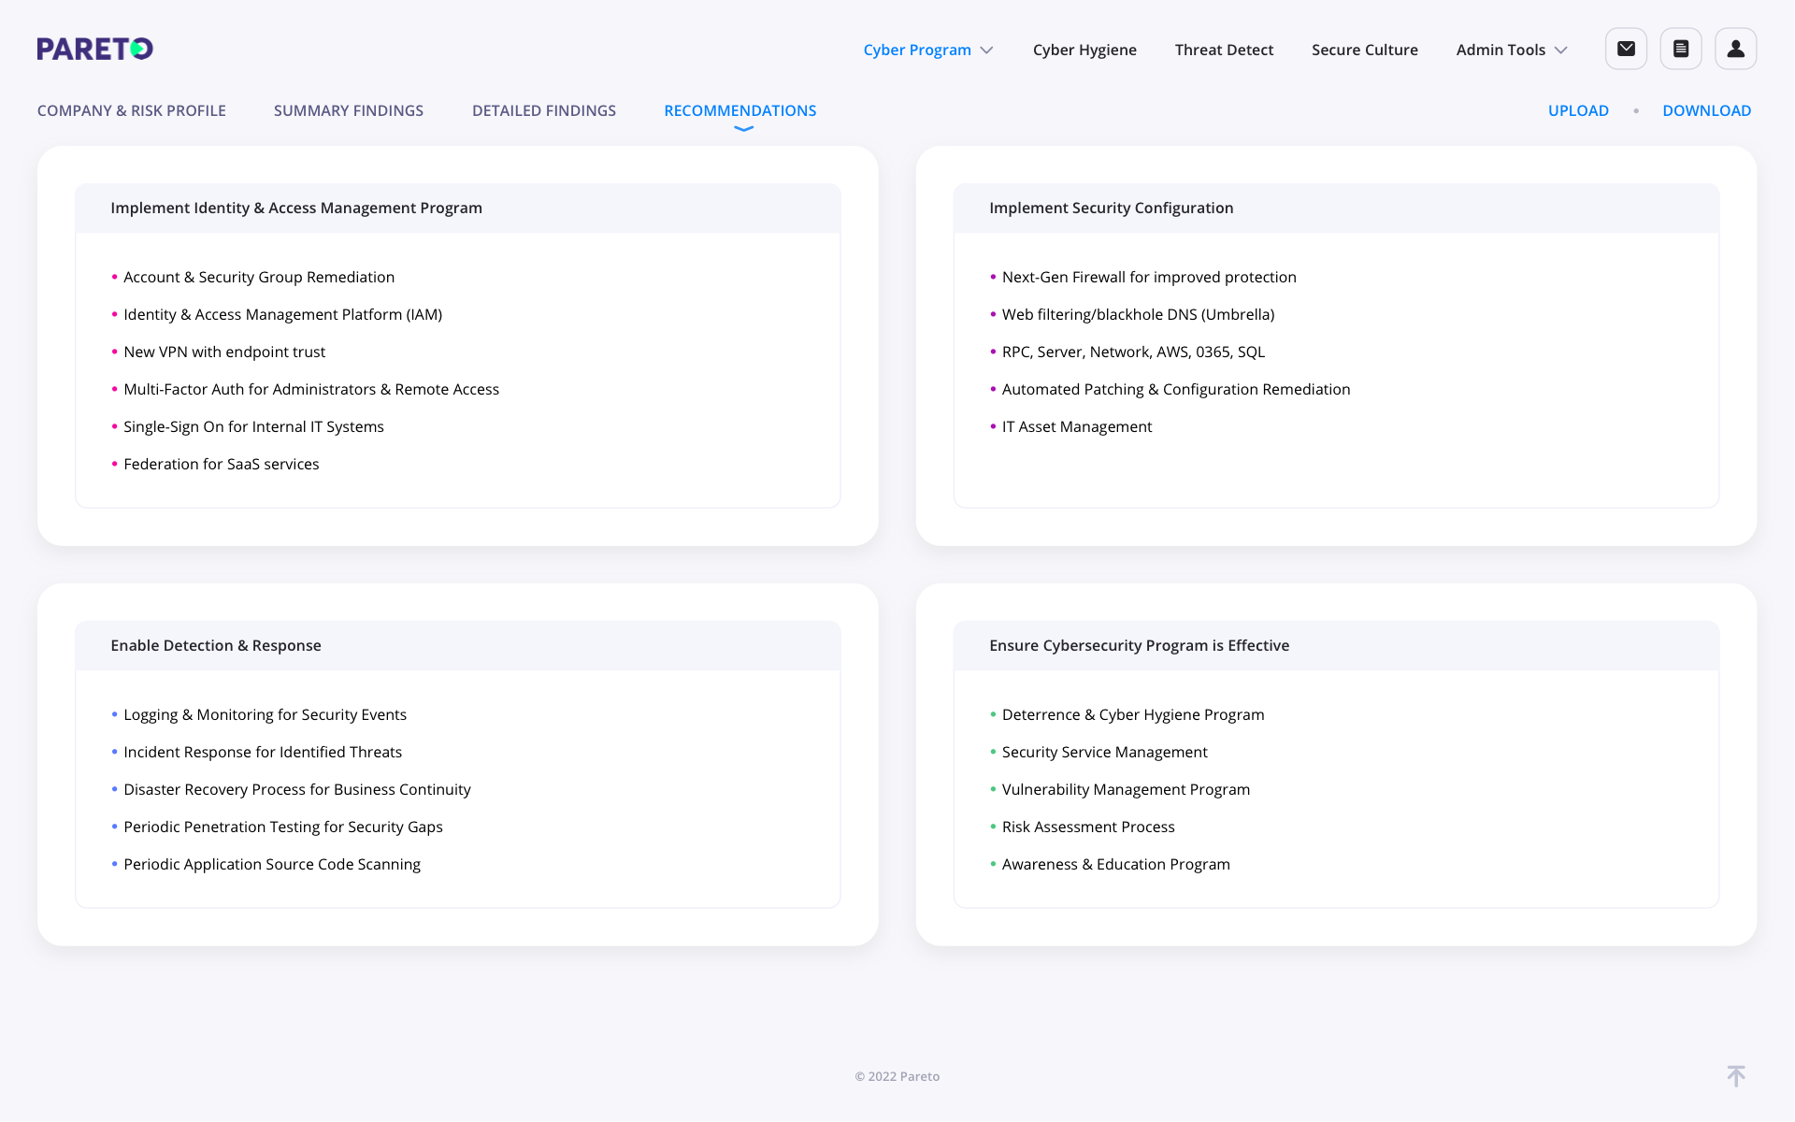This screenshot has height=1122, width=1795.
Task: Select Periodic Application Source Code Scanning
Action: [x=272, y=864]
